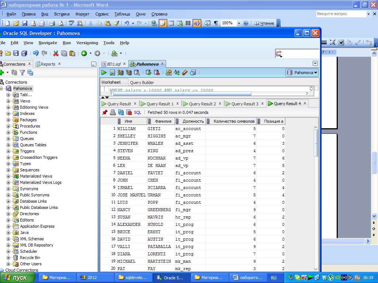Click the Save All icon in SQL Developer toolbar

point(24,53)
